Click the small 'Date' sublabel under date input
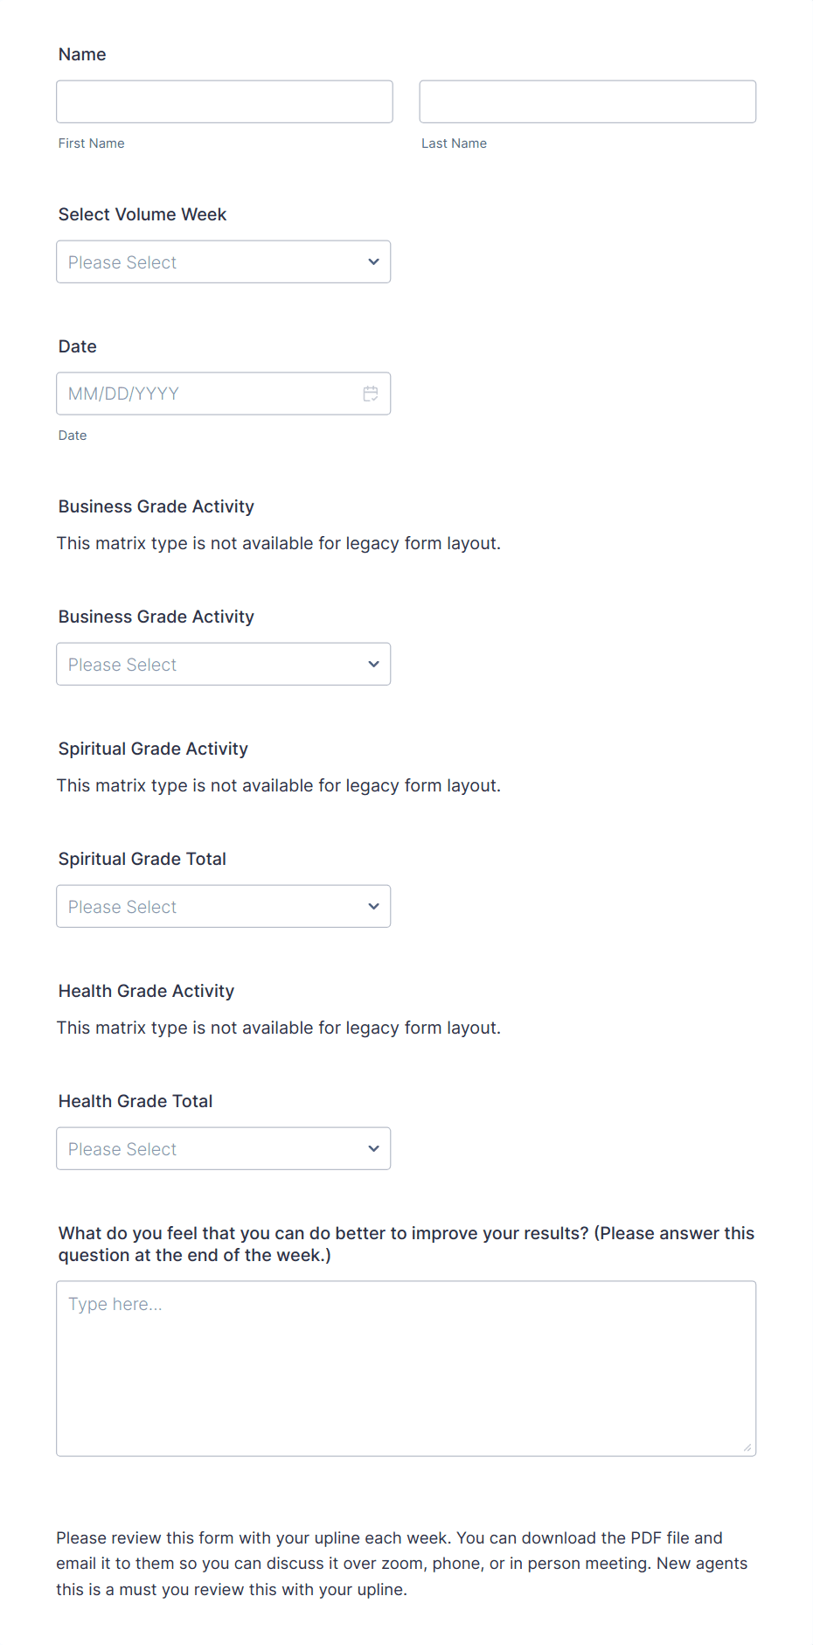Viewport: 813px width, 1645px height. 73,436
